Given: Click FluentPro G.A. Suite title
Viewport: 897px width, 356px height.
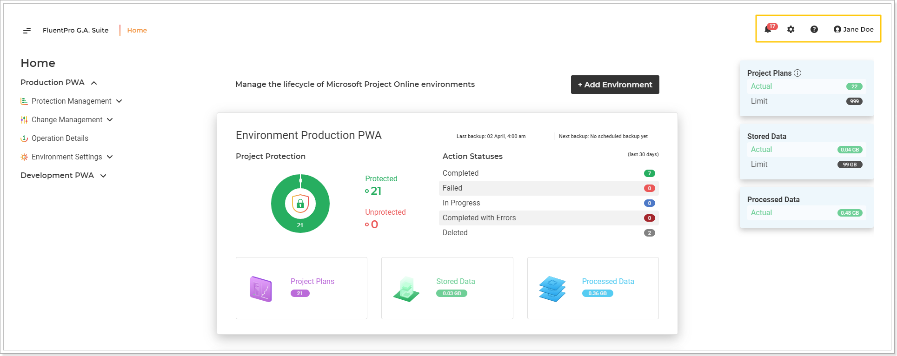Looking at the screenshot, I should coord(75,30).
